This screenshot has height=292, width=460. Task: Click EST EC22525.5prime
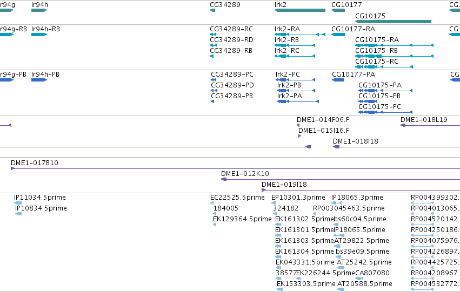point(237,198)
